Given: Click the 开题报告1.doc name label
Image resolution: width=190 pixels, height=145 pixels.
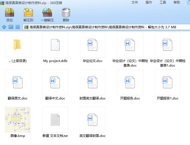Looking at the screenshot, I should point(167,98).
